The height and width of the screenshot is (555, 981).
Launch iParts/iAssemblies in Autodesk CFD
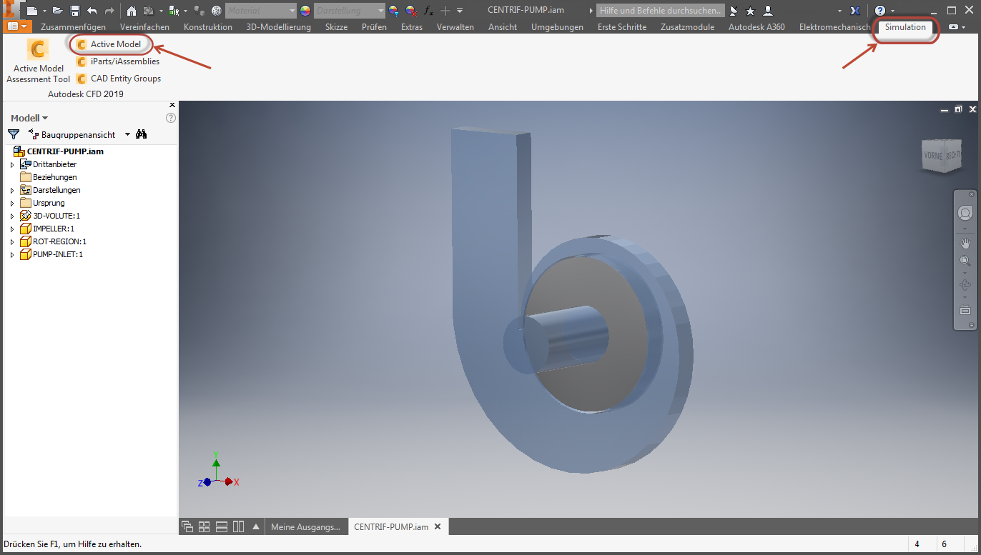point(118,61)
